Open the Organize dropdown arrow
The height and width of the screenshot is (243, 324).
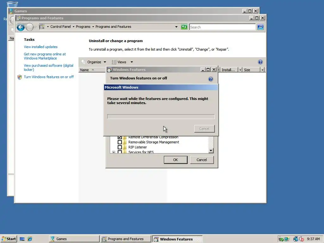(105, 62)
